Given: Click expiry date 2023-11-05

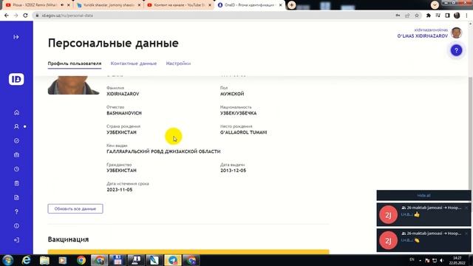Looking at the screenshot, I should pyautogui.click(x=120, y=190).
